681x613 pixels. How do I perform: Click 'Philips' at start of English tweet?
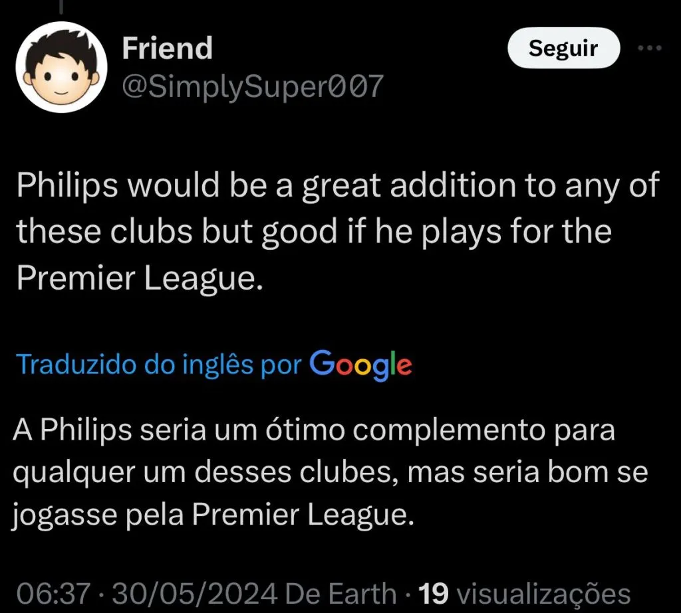65,187
